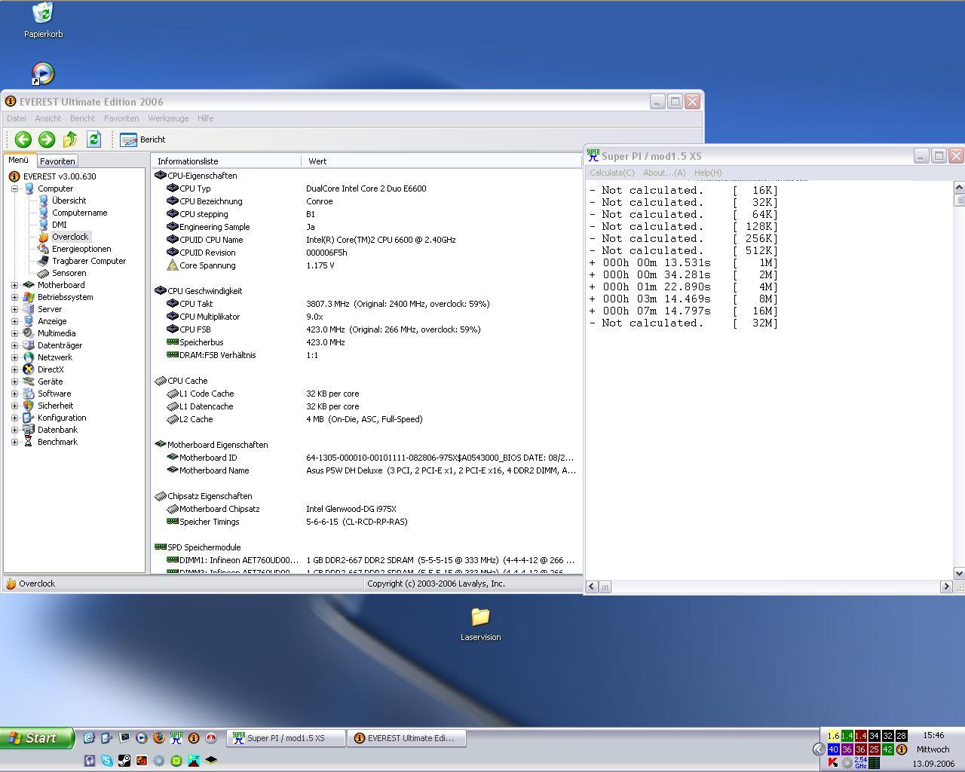Click the green Forward arrow in EVEREST toolbar
965x772 pixels.
point(47,139)
